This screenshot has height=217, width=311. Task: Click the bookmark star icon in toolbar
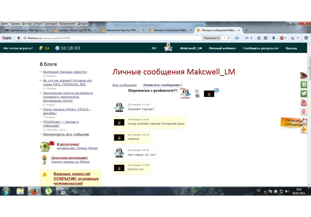tap(258, 38)
